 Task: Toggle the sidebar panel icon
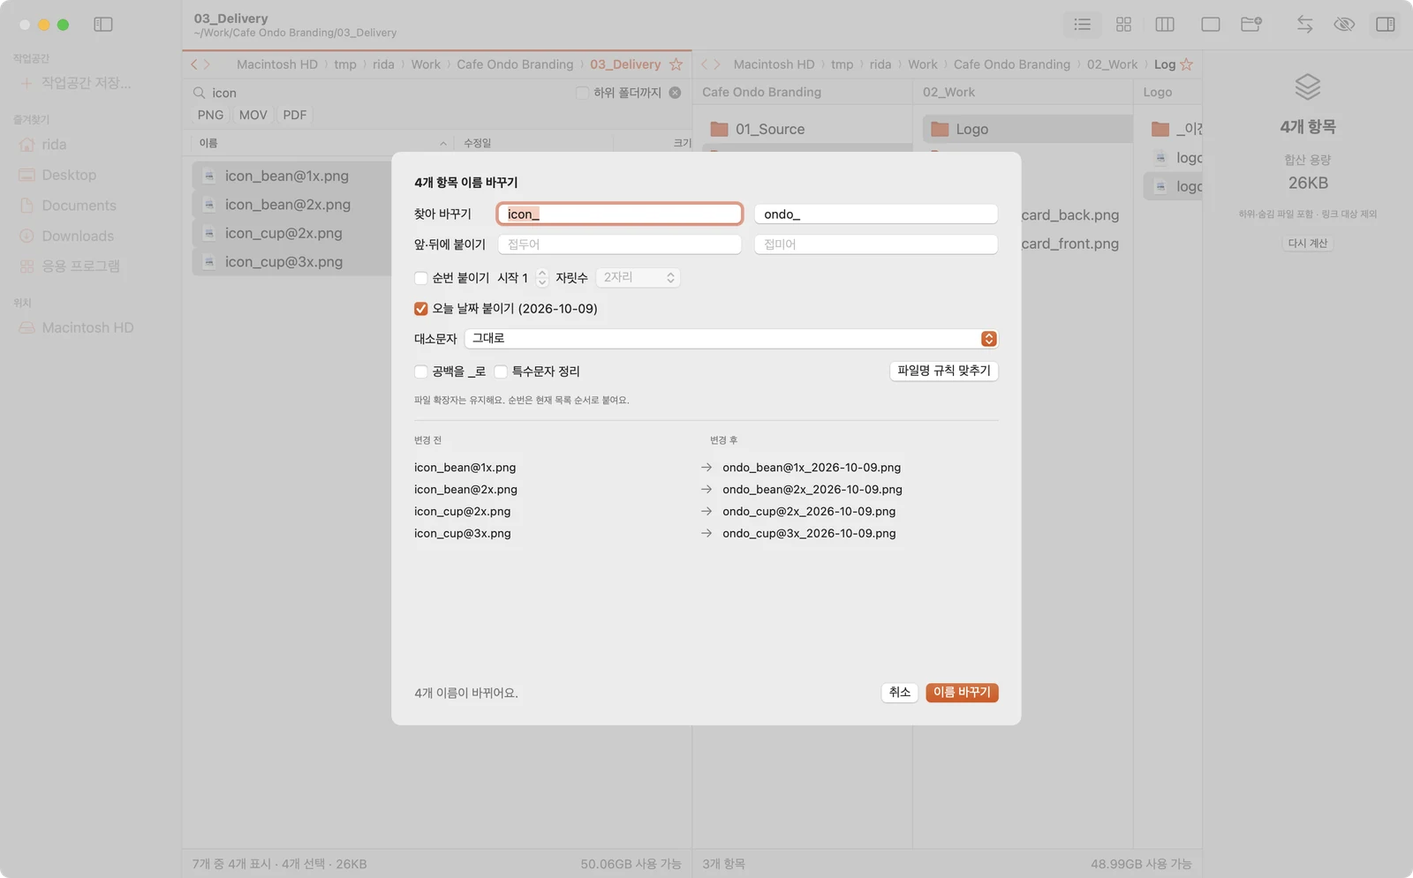pos(103,25)
